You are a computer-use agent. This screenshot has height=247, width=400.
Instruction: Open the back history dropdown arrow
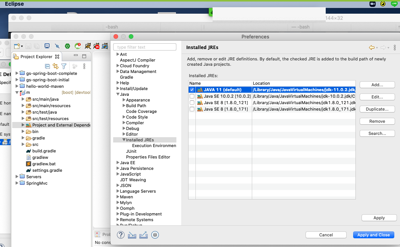(377, 48)
